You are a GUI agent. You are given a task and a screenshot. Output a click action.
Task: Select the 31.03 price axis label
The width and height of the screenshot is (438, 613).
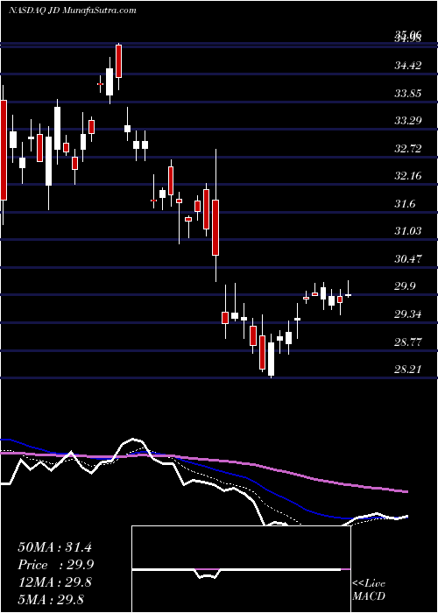[x=408, y=231]
